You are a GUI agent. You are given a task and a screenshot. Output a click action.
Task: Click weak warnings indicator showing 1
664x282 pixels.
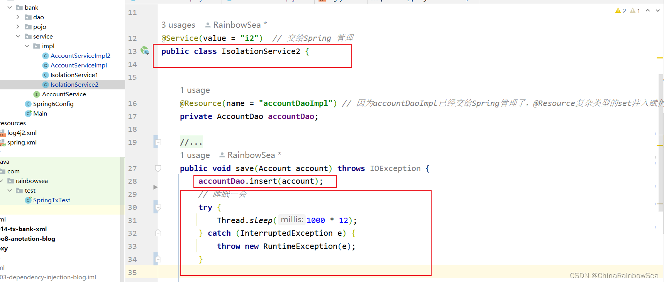pyautogui.click(x=635, y=11)
